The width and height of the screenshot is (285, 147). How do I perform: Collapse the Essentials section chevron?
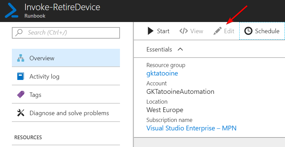tap(180, 49)
